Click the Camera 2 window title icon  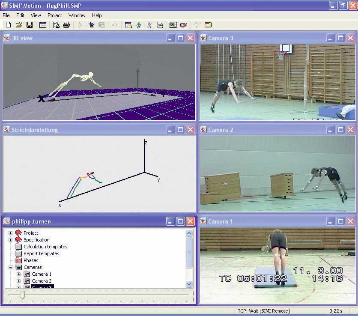tap(203, 129)
